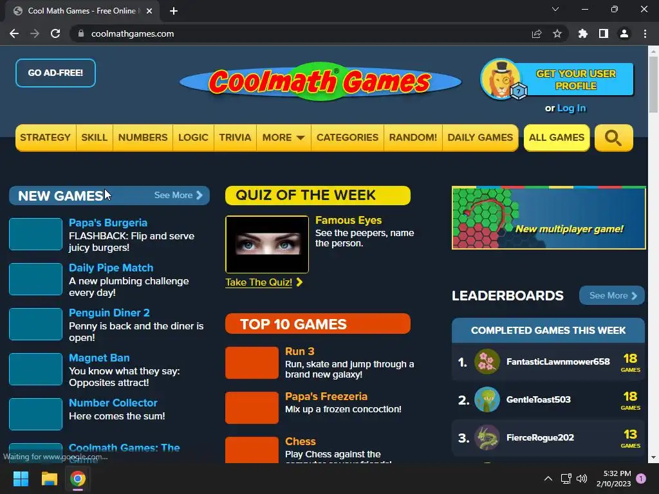Click See More beside Leaderboards

pyautogui.click(x=612, y=296)
